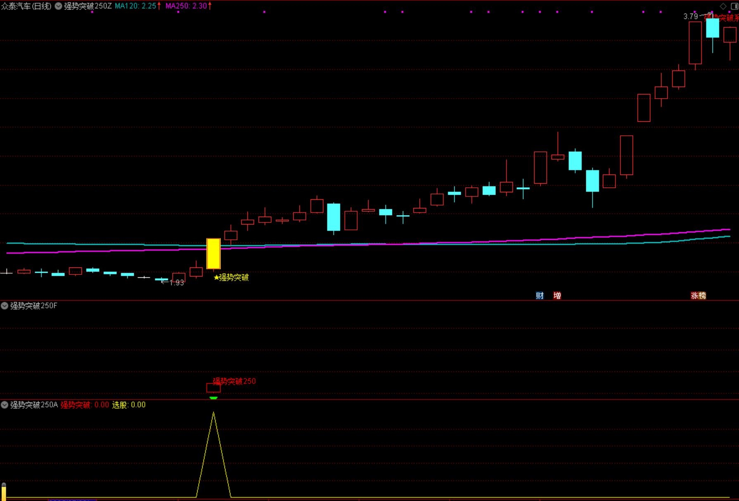Click the 强势突破250F panel name
The width and height of the screenshot is (739, 501).
(x=34, y=306)
